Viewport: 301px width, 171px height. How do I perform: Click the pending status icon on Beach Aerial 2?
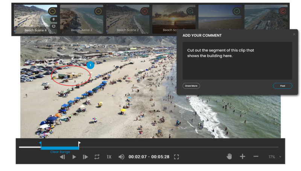click(x=99, y=11)
